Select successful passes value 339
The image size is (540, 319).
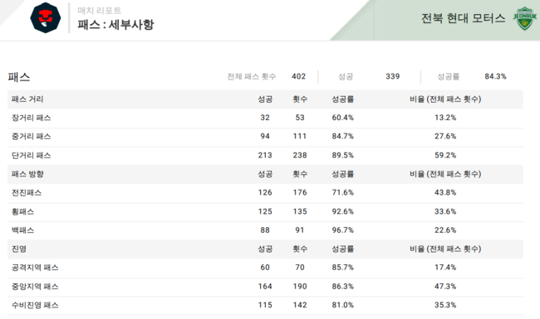(393, 76)
